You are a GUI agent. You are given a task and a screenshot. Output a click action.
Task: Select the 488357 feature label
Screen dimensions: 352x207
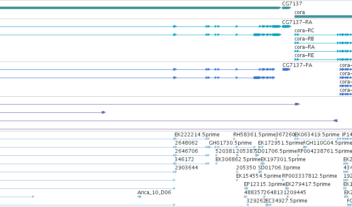[x=254, y=193]
